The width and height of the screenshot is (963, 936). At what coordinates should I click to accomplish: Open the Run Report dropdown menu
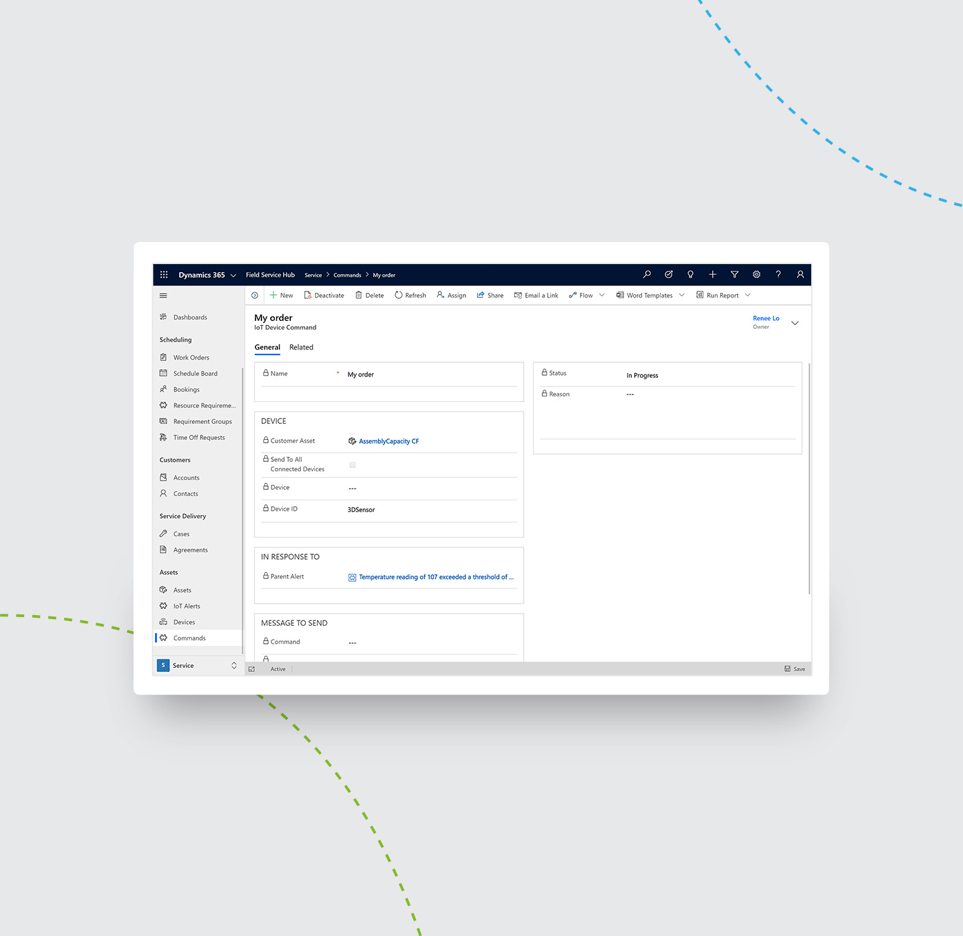point(748,295)
